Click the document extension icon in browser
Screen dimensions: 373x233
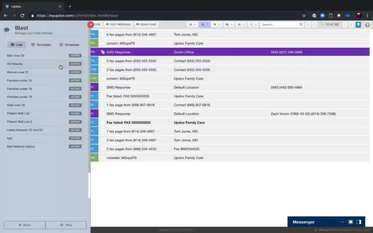(x=331, y=16)
